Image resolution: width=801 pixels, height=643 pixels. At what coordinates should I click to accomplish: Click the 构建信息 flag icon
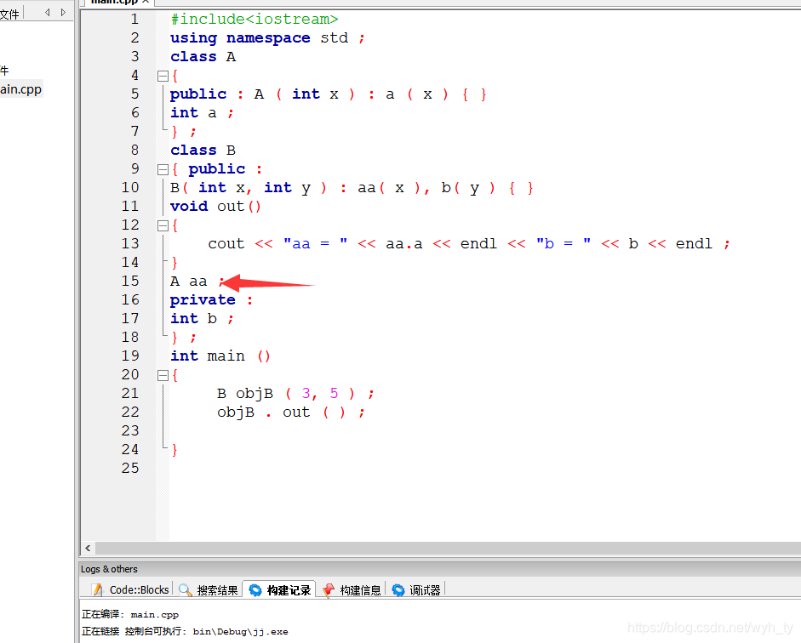(x=329, y=590)
